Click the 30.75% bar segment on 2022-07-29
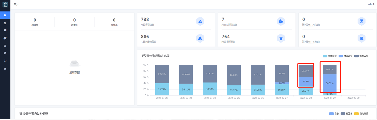The image size is (377, 120). tap(330, 70)
